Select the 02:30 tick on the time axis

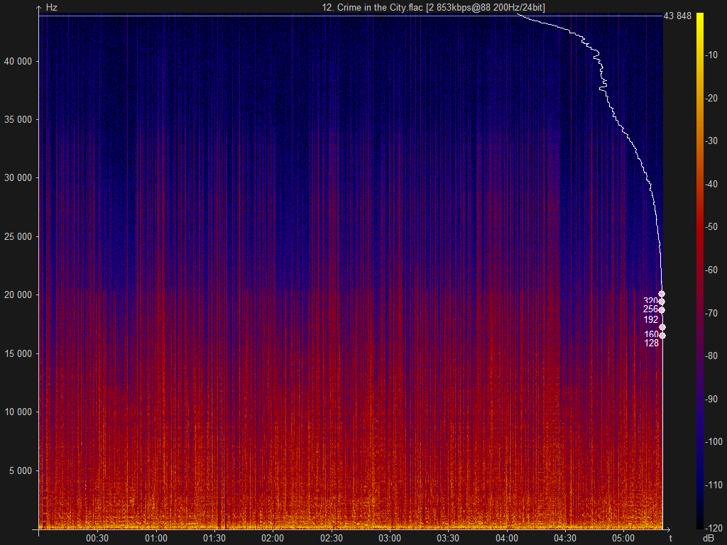(331, 539)
